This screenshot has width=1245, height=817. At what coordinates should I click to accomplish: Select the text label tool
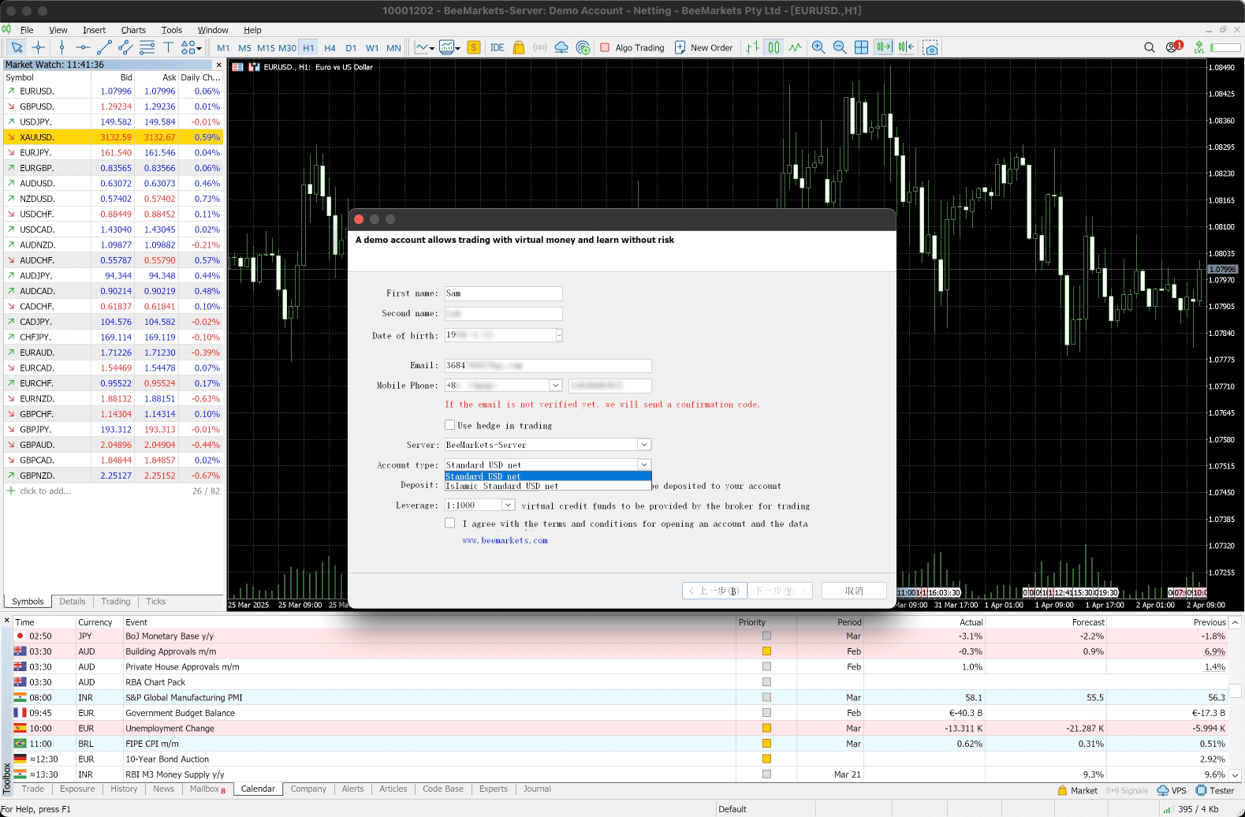(x=168, y=47)
